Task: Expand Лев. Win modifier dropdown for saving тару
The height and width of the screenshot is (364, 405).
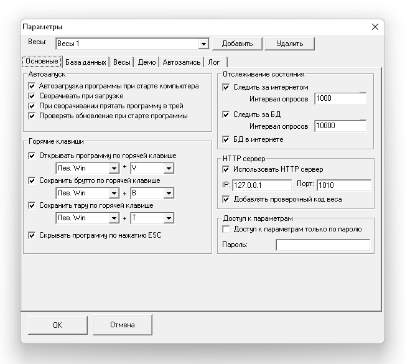Action: point(113,218)
